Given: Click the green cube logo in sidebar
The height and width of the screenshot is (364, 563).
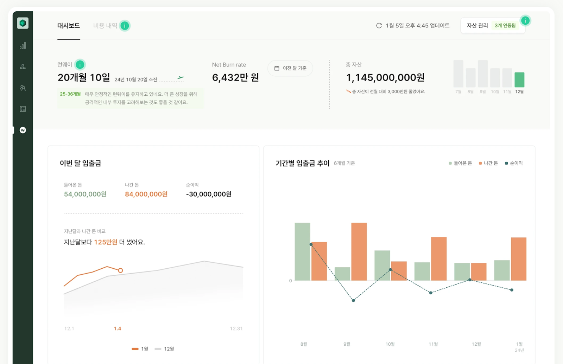Looking at the screenshot, I should tap(23, 23).
